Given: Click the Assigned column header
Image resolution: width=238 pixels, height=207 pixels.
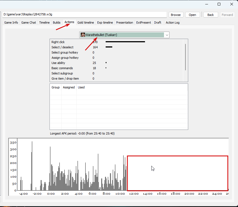Looking at the screenshot, I should pyautogui.click(x=69, y=87).
